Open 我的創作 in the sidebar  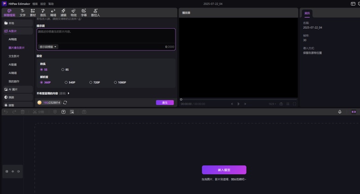[14, 81]
